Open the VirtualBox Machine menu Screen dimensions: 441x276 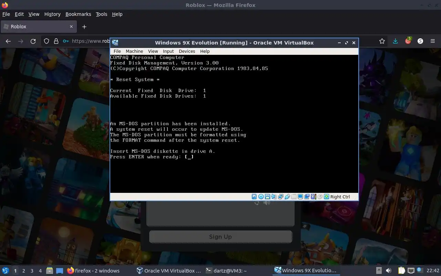coord(134,51)
